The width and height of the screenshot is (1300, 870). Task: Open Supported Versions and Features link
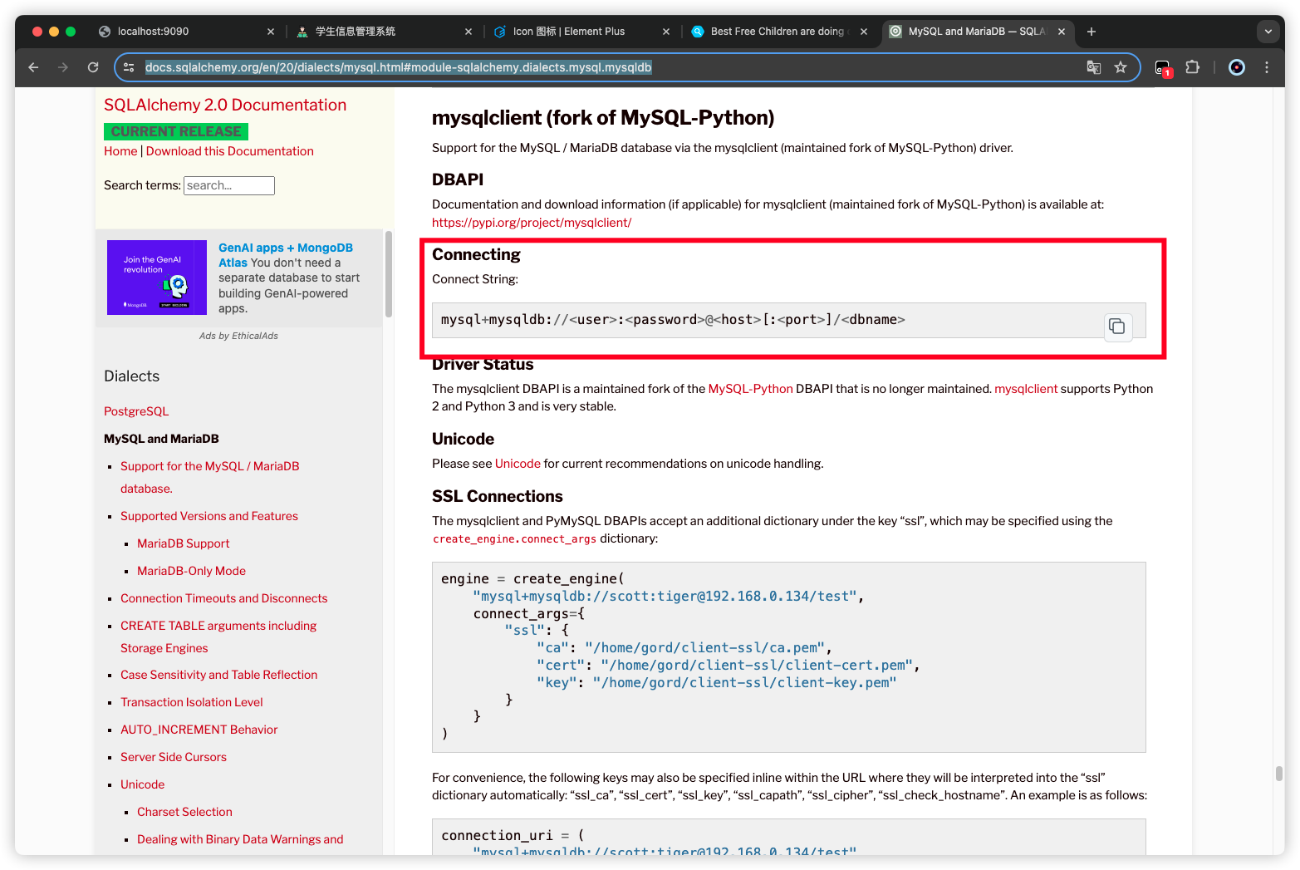point(209,516)
